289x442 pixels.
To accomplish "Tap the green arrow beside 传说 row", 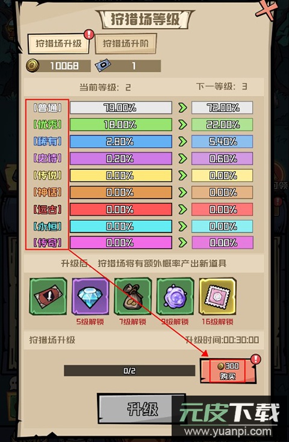I will point(182,175).
